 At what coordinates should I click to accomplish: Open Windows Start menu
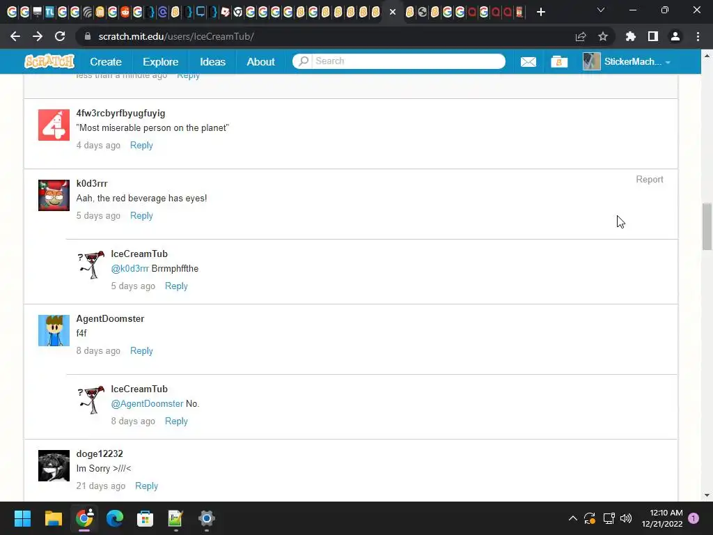pos(22,518)
